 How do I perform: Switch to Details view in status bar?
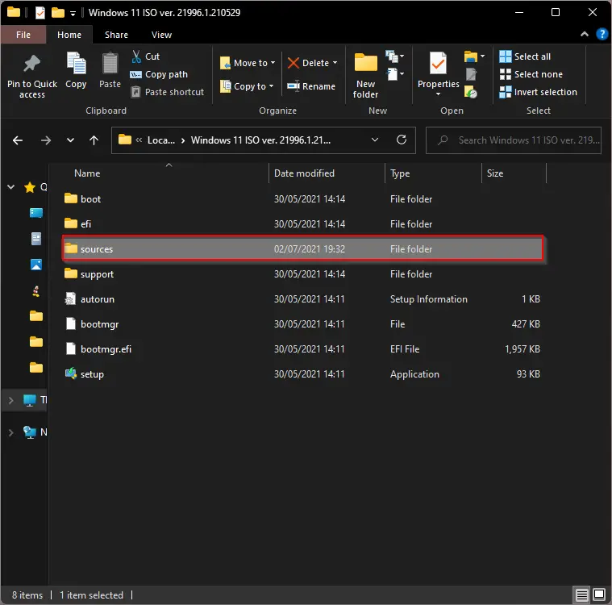(x=581, y=595)
